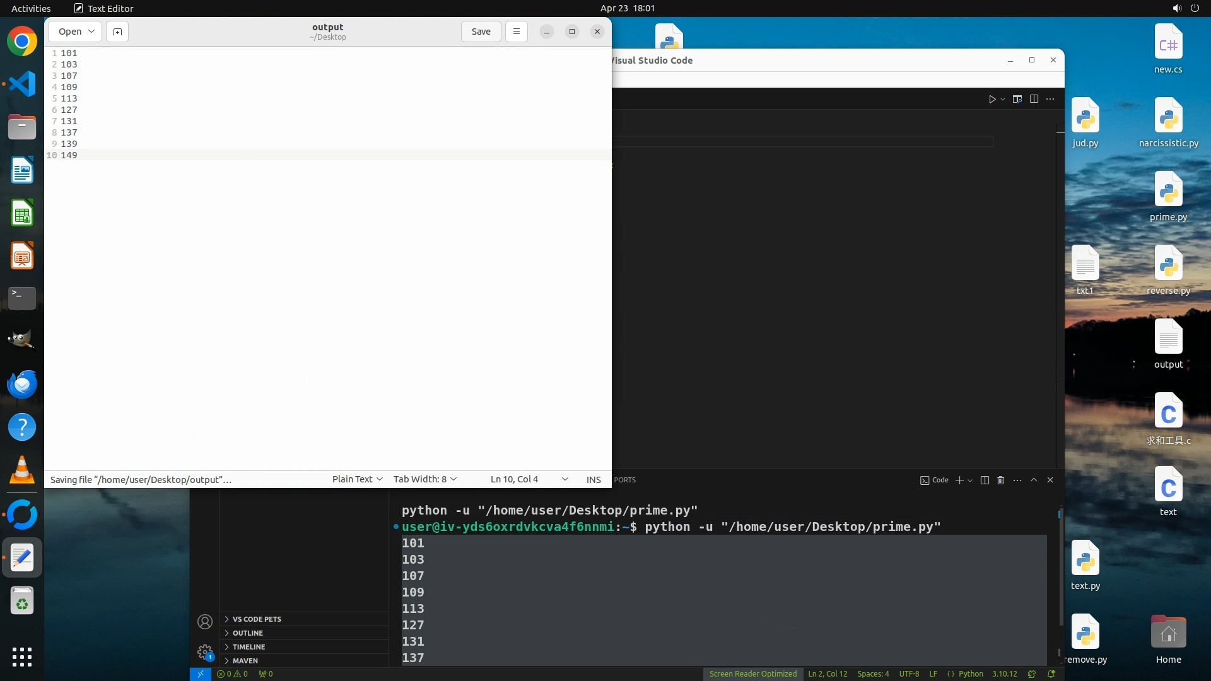Open the Accounts icon in activity bar
The image size is (1211, 681).
tap(205, 622)
